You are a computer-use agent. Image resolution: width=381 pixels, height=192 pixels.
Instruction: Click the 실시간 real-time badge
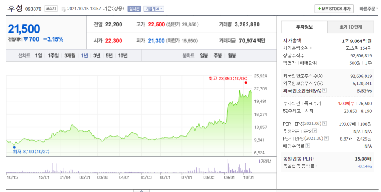pyautogui.click(x=134, y=9)
